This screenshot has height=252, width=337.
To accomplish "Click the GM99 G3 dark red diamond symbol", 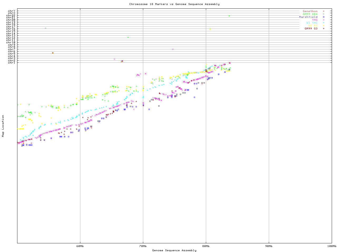I will [x=324, y=29].
